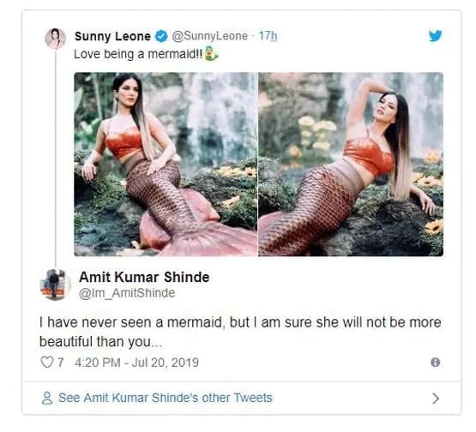Click the Sunny Leone display name

(112, 36)
